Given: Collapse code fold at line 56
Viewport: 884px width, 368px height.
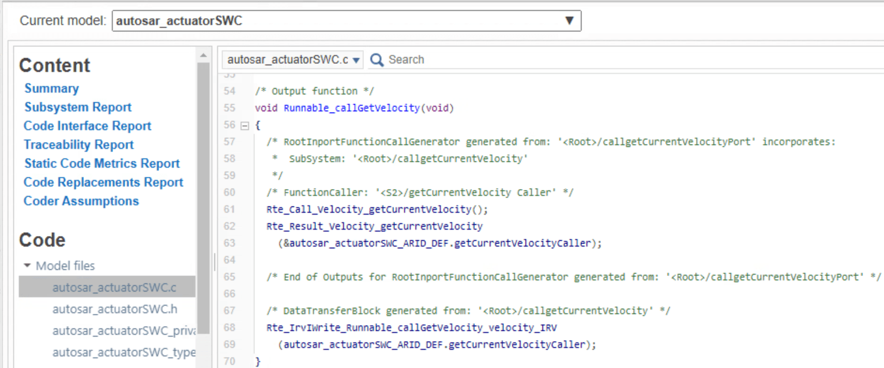Looking at the screenshot, I should [244, 125].
